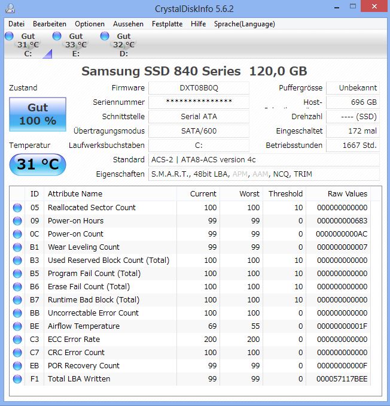Viewport: 390px width, 406px height.
Task: Click status orb for Program Fail Count
Action: 17,274
